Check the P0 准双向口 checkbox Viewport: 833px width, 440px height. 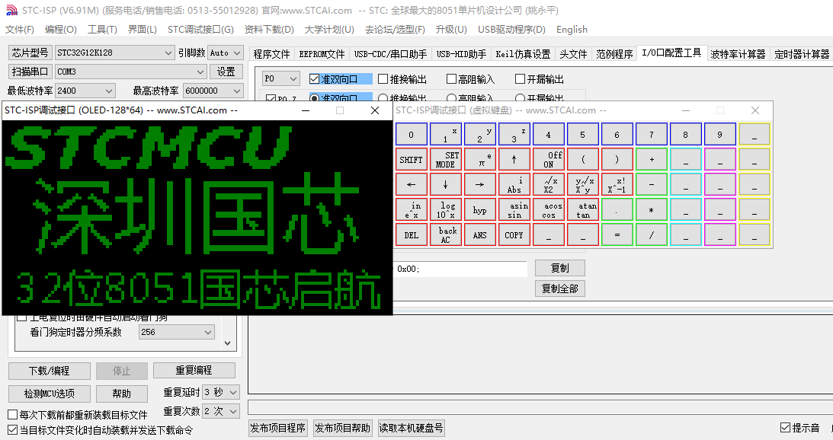(314, 79)
